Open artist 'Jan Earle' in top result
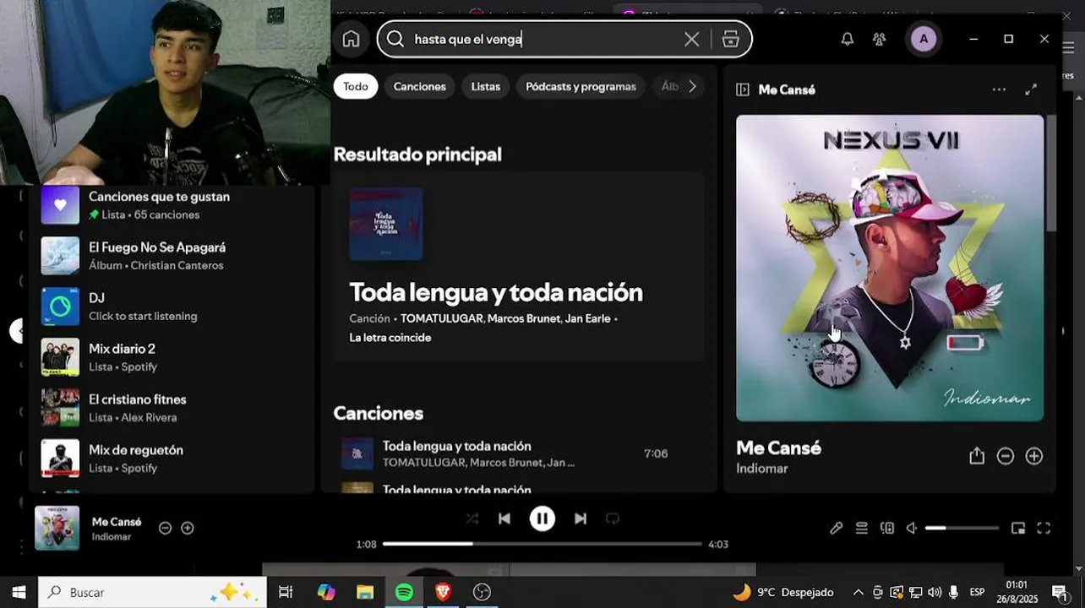Screen dimensions: 1085x608 click(x=587, y=318)
